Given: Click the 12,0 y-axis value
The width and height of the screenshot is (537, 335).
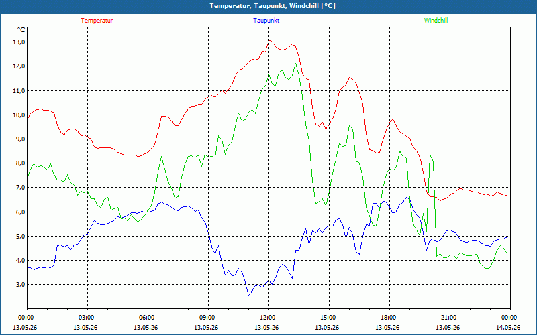Looking at the screenshot, I should coord(19,66).
